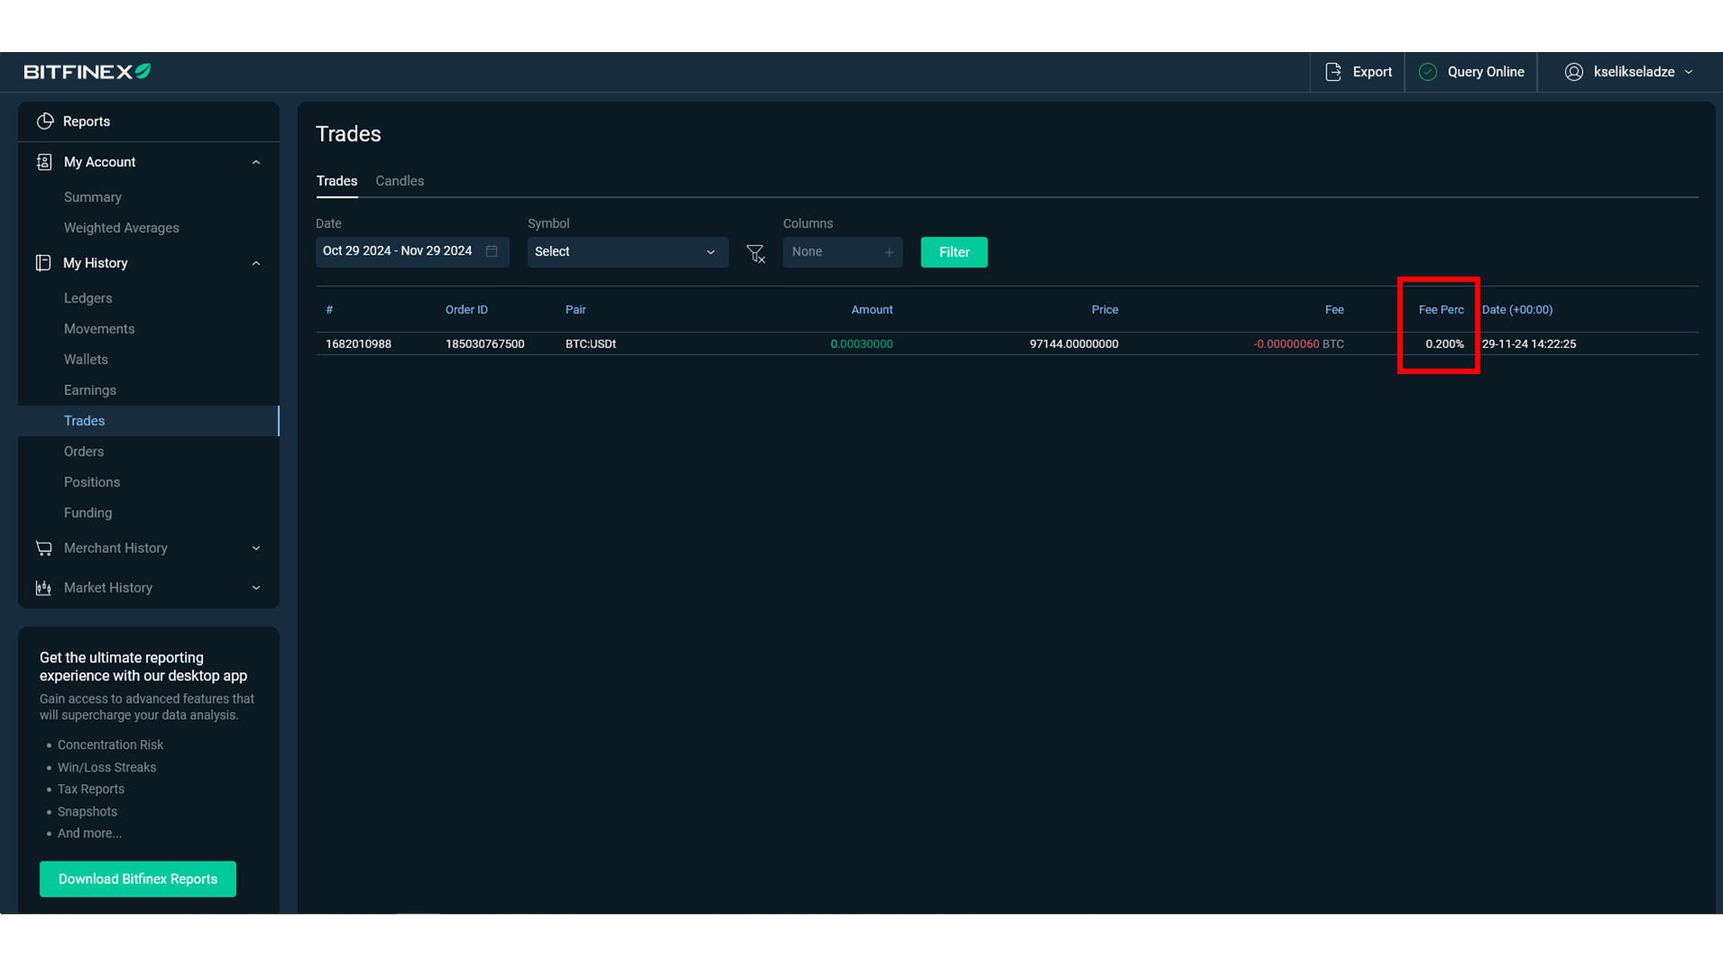The height and width of the screenshot is (969, 1723).
Task: Open Summary in the sidebar
Action: pos(92,197)
